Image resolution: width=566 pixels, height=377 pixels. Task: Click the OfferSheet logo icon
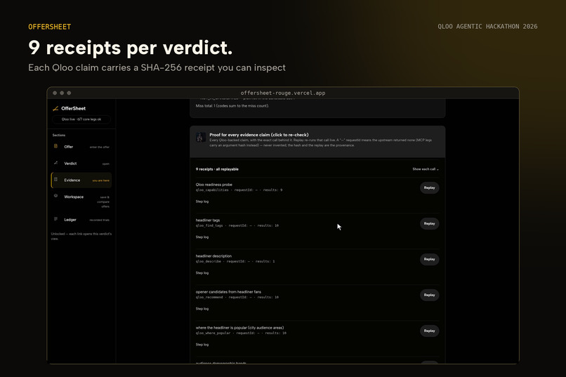click(55, 108)
